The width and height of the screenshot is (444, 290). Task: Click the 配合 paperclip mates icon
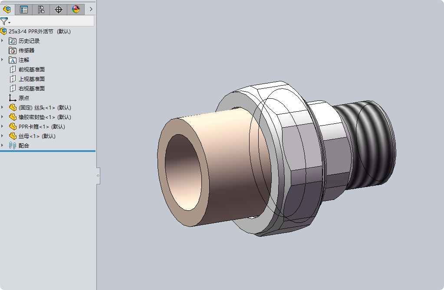pyautogui.click(x=13, y=145)
